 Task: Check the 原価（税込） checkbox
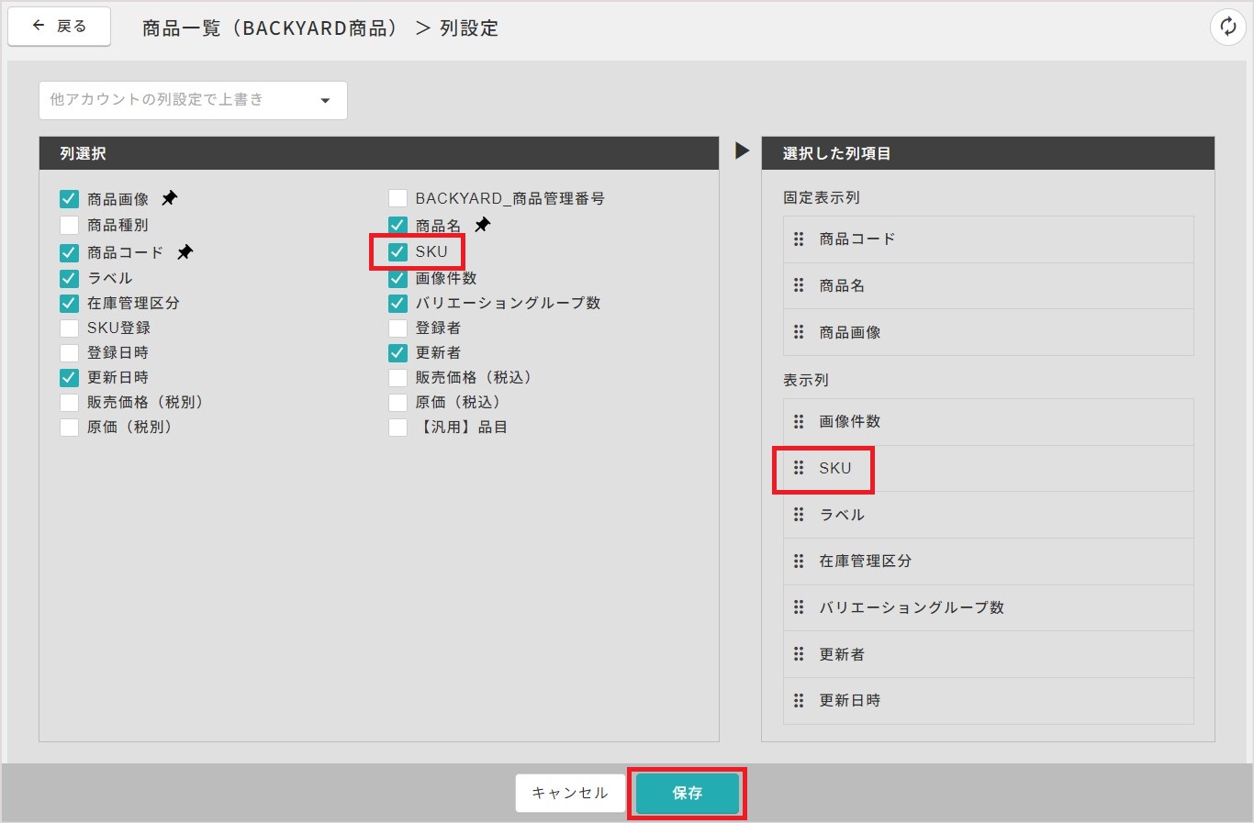click(x=397, y=402)
